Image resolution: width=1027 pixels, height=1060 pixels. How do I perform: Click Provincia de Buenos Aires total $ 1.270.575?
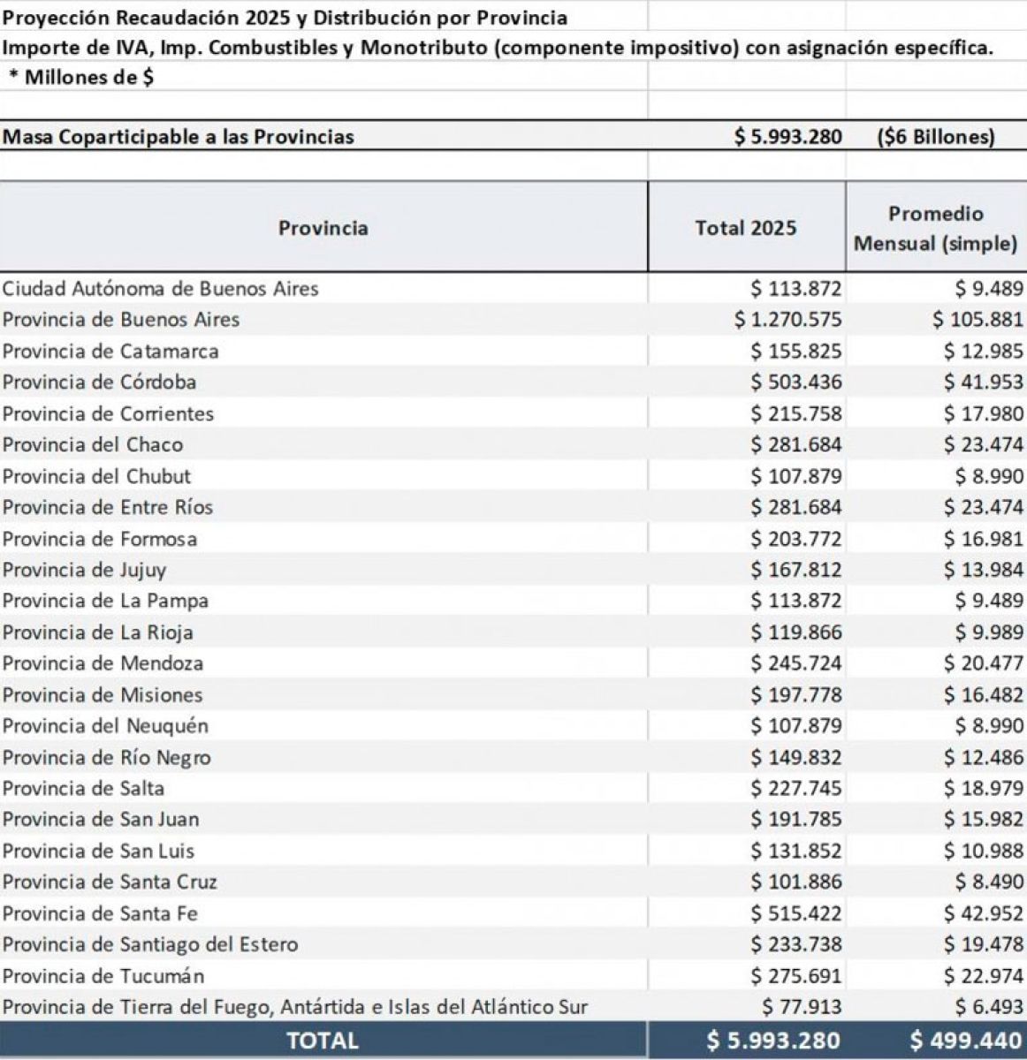[787, 320]
